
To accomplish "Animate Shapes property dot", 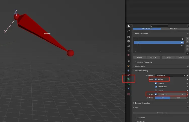I will (x=188, y=83).
